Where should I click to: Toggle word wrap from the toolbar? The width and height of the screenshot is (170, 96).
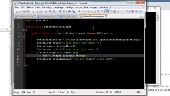(x=98, y=11)
